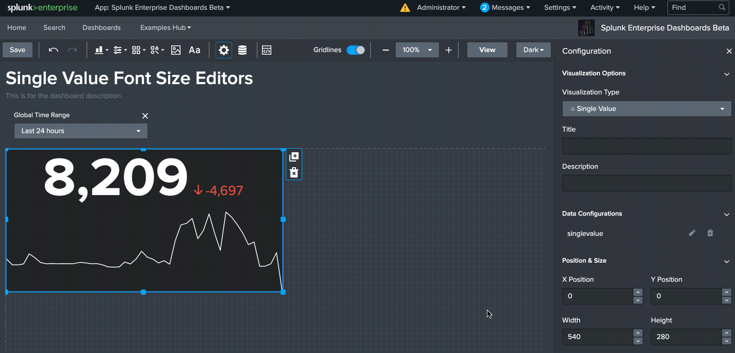Open the data sources (database) icon
735x353 pixels.
[x=242, y=50]
